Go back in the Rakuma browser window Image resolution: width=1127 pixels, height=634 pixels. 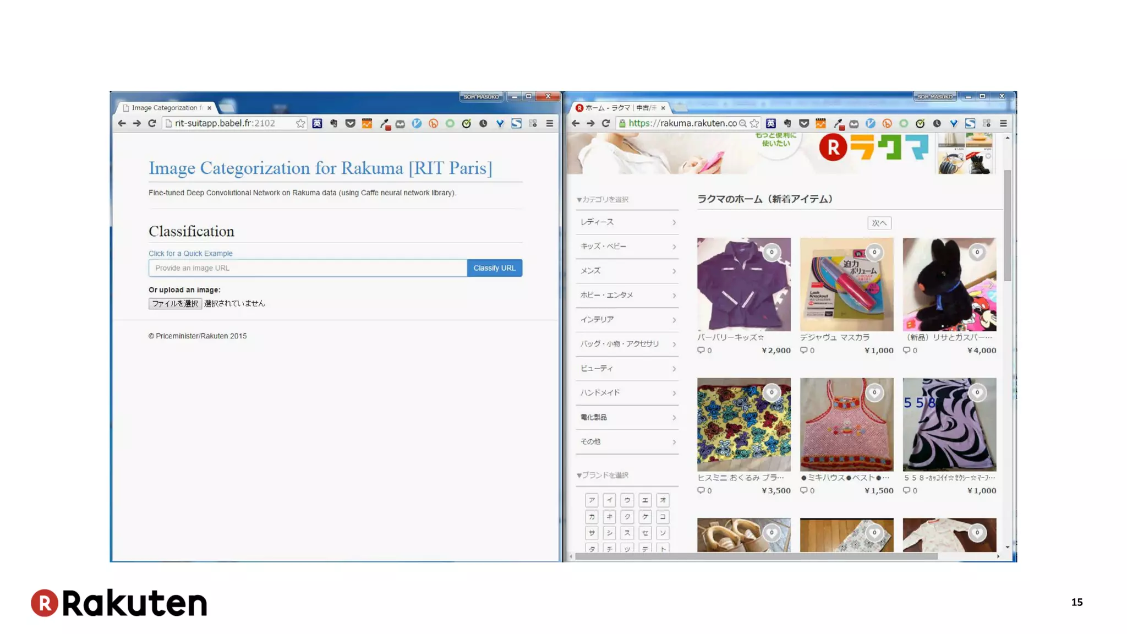[576, 123]
